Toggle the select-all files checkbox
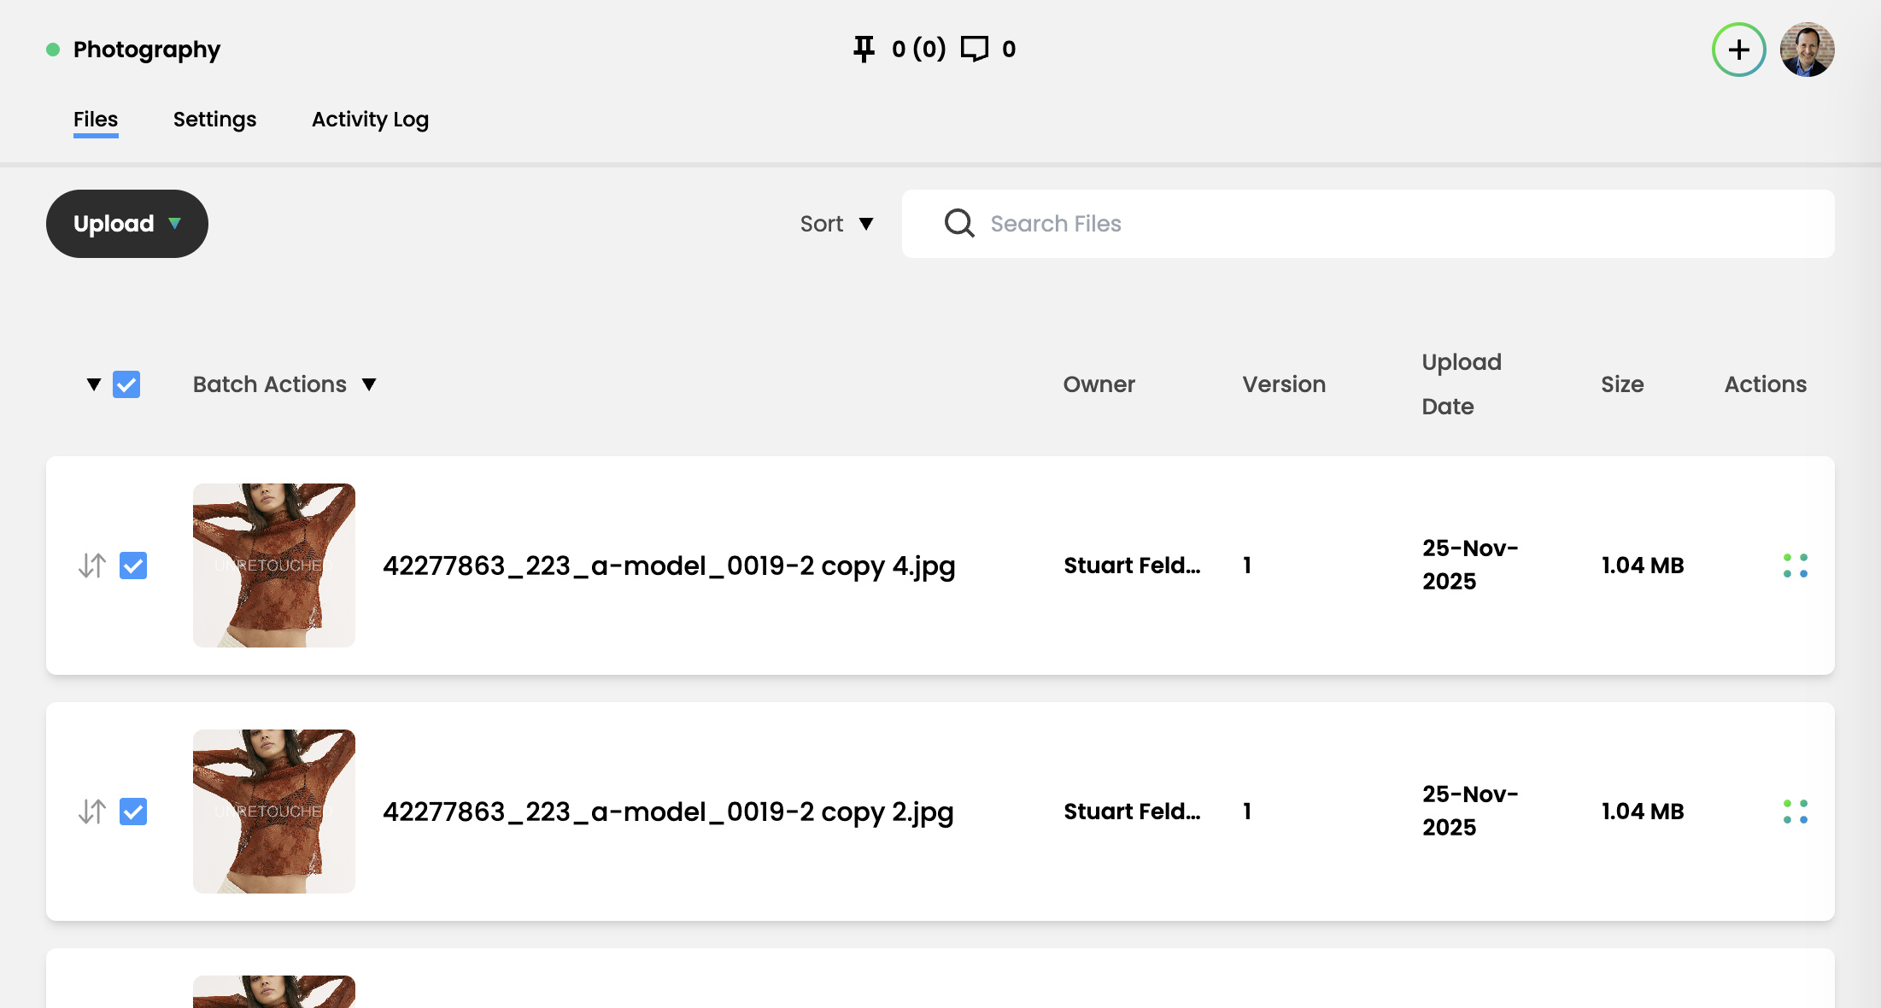The height and width of the screenshot is (1008, 1881). point(126,384)
